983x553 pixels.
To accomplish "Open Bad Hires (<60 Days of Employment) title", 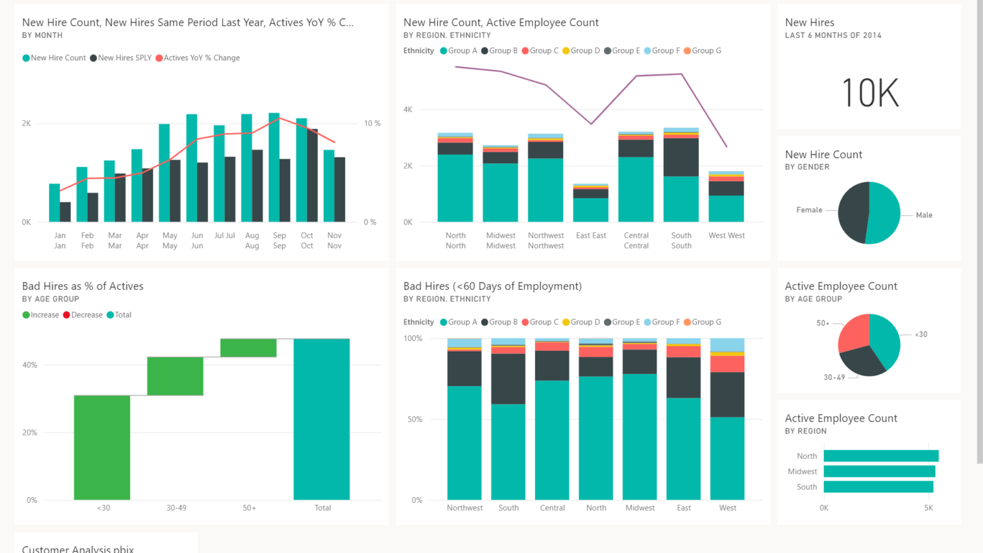I will pos(492,287).
